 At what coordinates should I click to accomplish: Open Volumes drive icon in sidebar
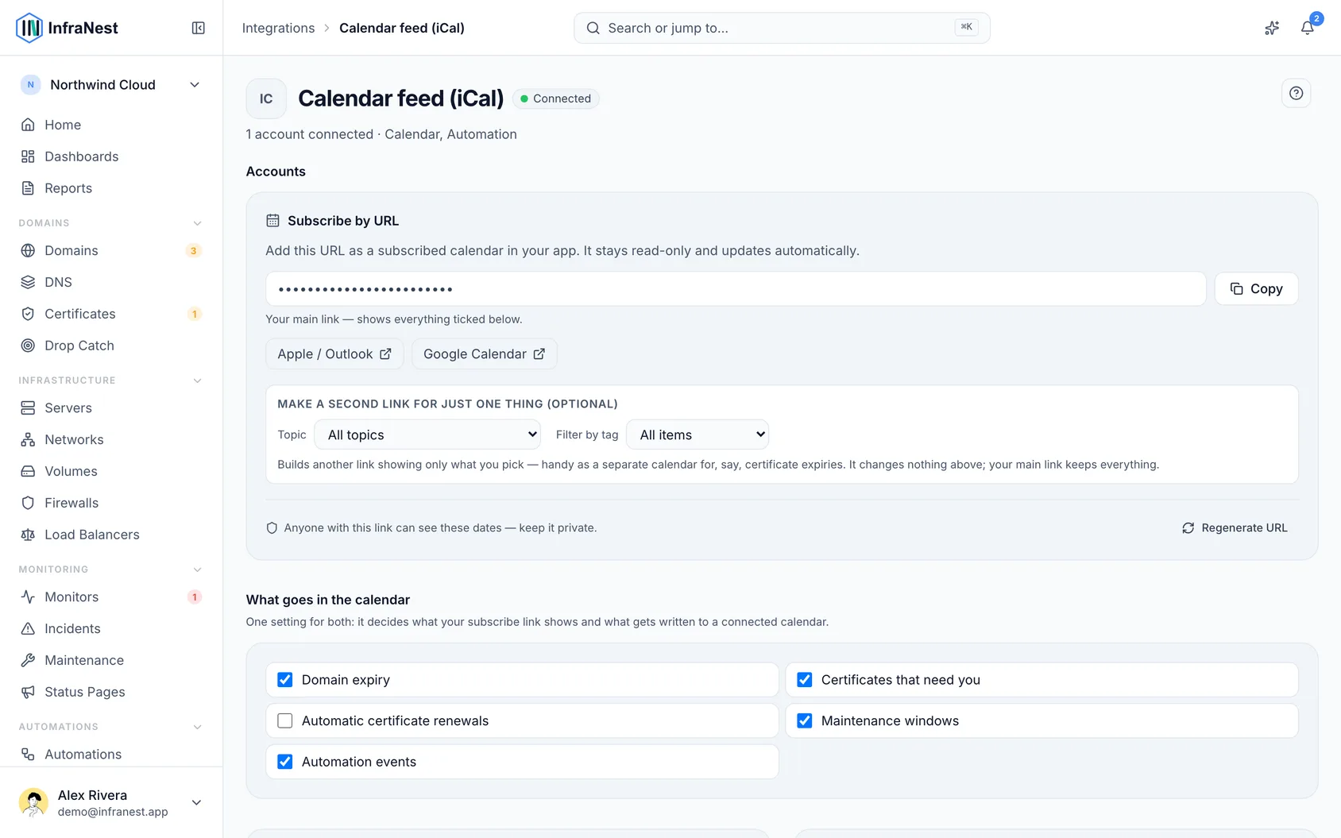click(x=28, y=471)
